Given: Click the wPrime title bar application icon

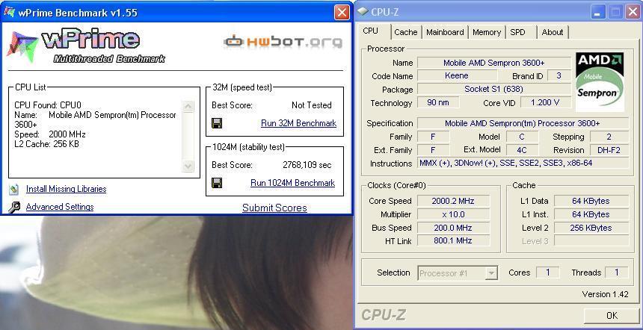Looking at the screenshot, I should (x=9, y=12).
